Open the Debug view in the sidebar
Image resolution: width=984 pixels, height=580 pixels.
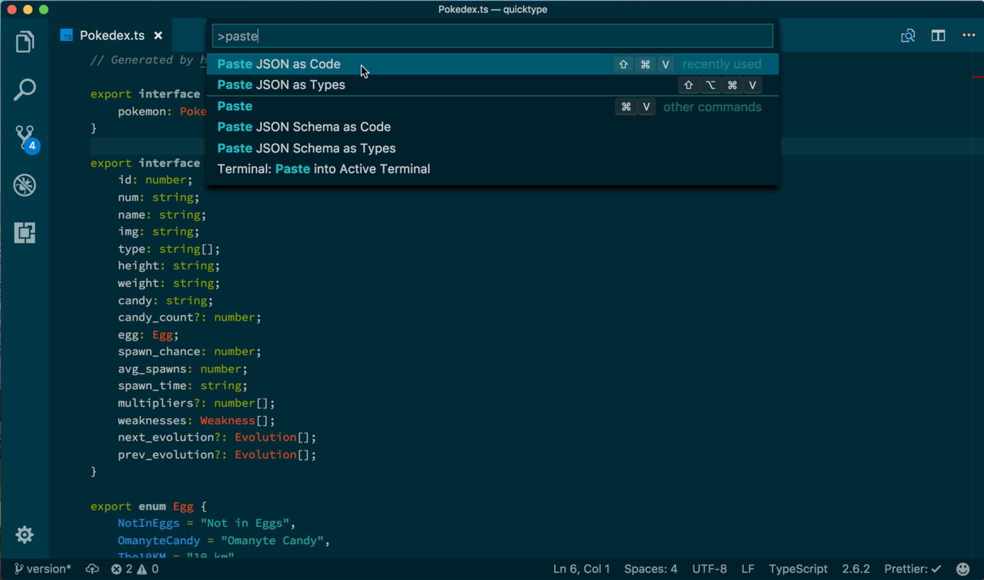[24, 185]
